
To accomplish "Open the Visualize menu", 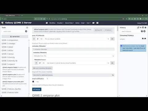I will 60,23.
